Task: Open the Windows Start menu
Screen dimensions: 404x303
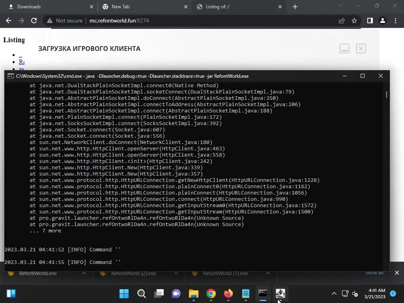Action: (x=124, y=294)
